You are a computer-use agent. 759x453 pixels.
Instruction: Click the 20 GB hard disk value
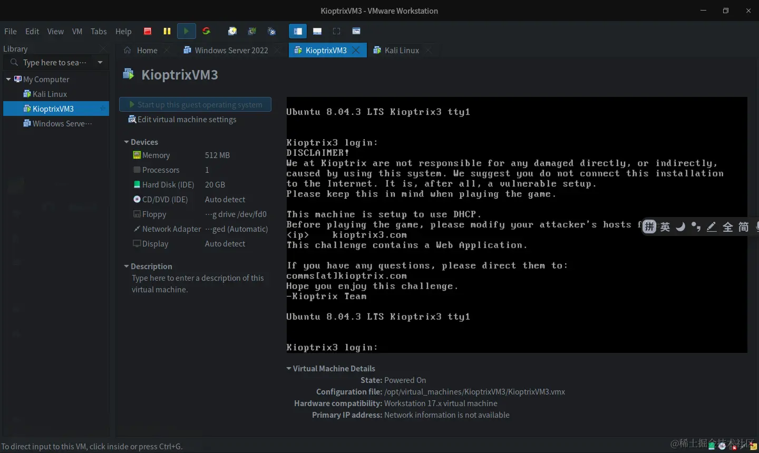215,185
